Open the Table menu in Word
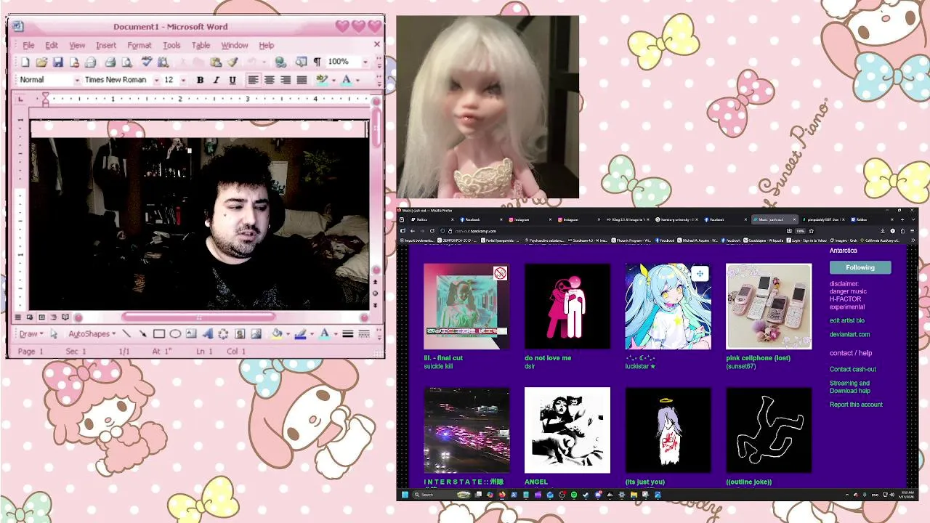This screenshot has height=523, width=930. coord(201,45)
